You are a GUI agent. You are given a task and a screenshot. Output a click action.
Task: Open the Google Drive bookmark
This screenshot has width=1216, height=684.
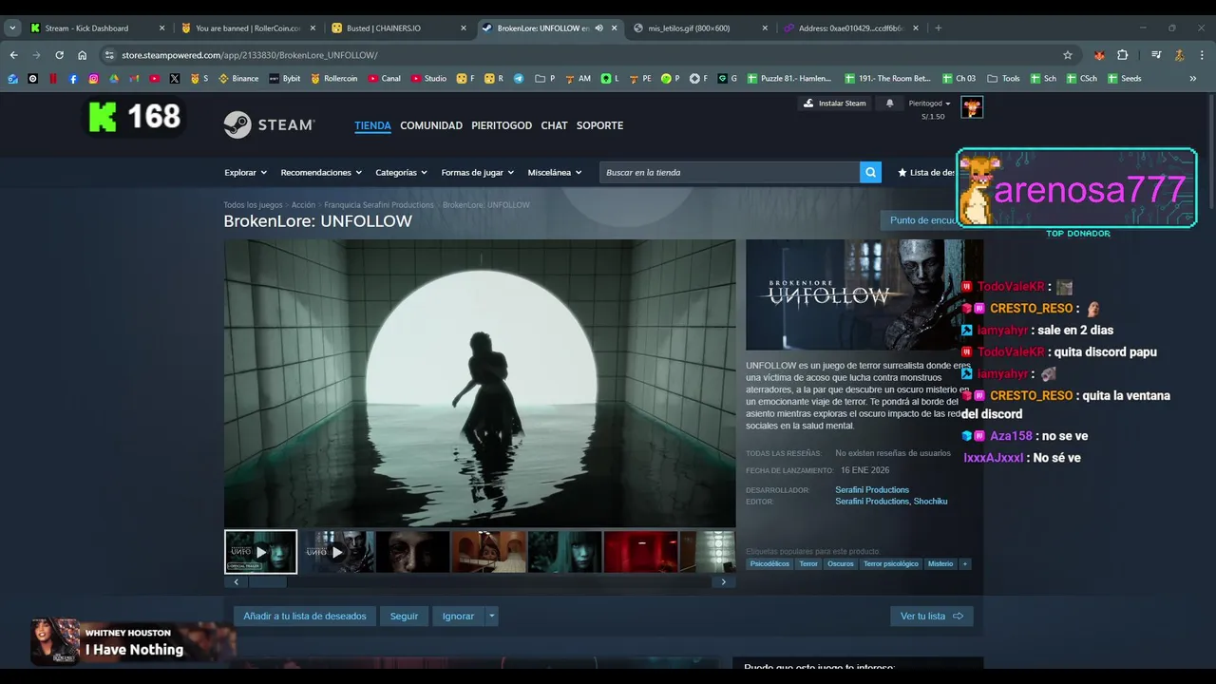114,79
